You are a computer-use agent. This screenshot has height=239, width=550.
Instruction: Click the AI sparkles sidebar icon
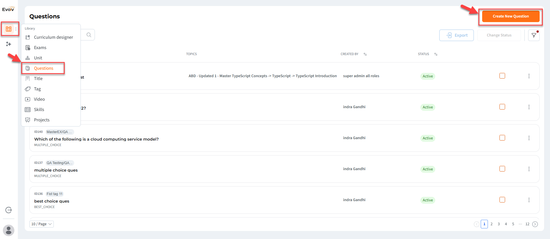(9, 44)
